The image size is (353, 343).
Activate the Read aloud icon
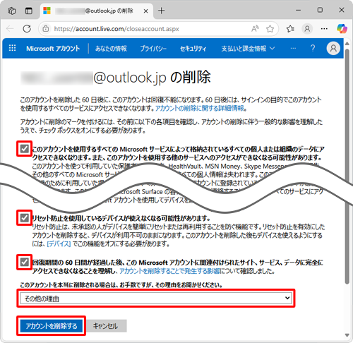[255, 29]
